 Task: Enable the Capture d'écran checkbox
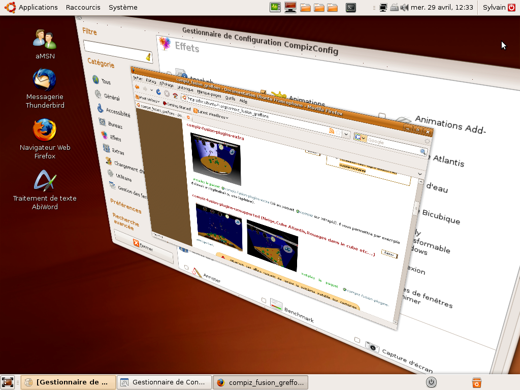pyautogui.click(x=357, y=340)
